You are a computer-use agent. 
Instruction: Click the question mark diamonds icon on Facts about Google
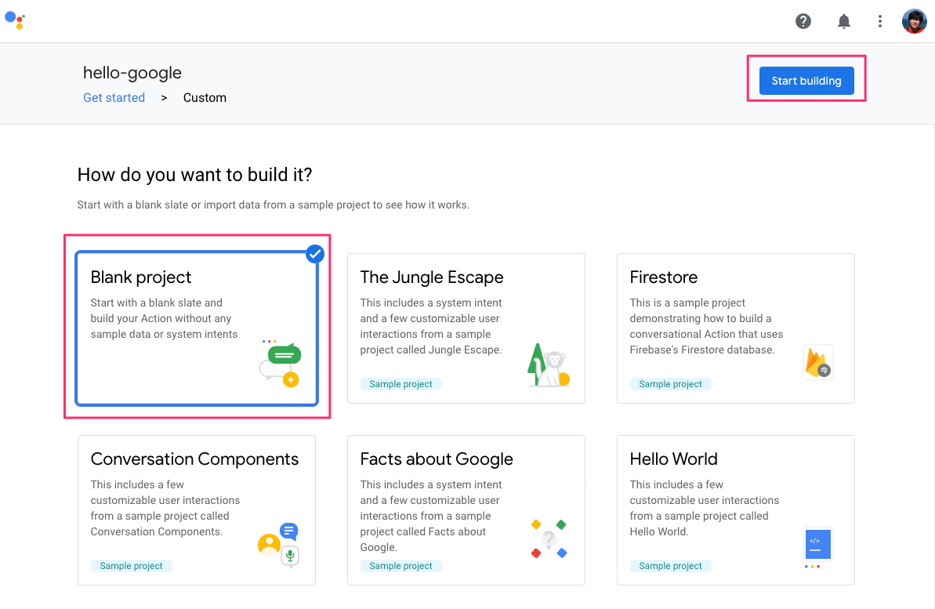pyautogui.click(x=549, y=538)
